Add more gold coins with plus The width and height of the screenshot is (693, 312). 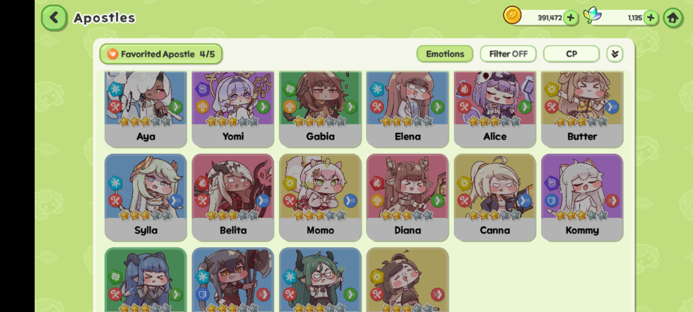570,18
